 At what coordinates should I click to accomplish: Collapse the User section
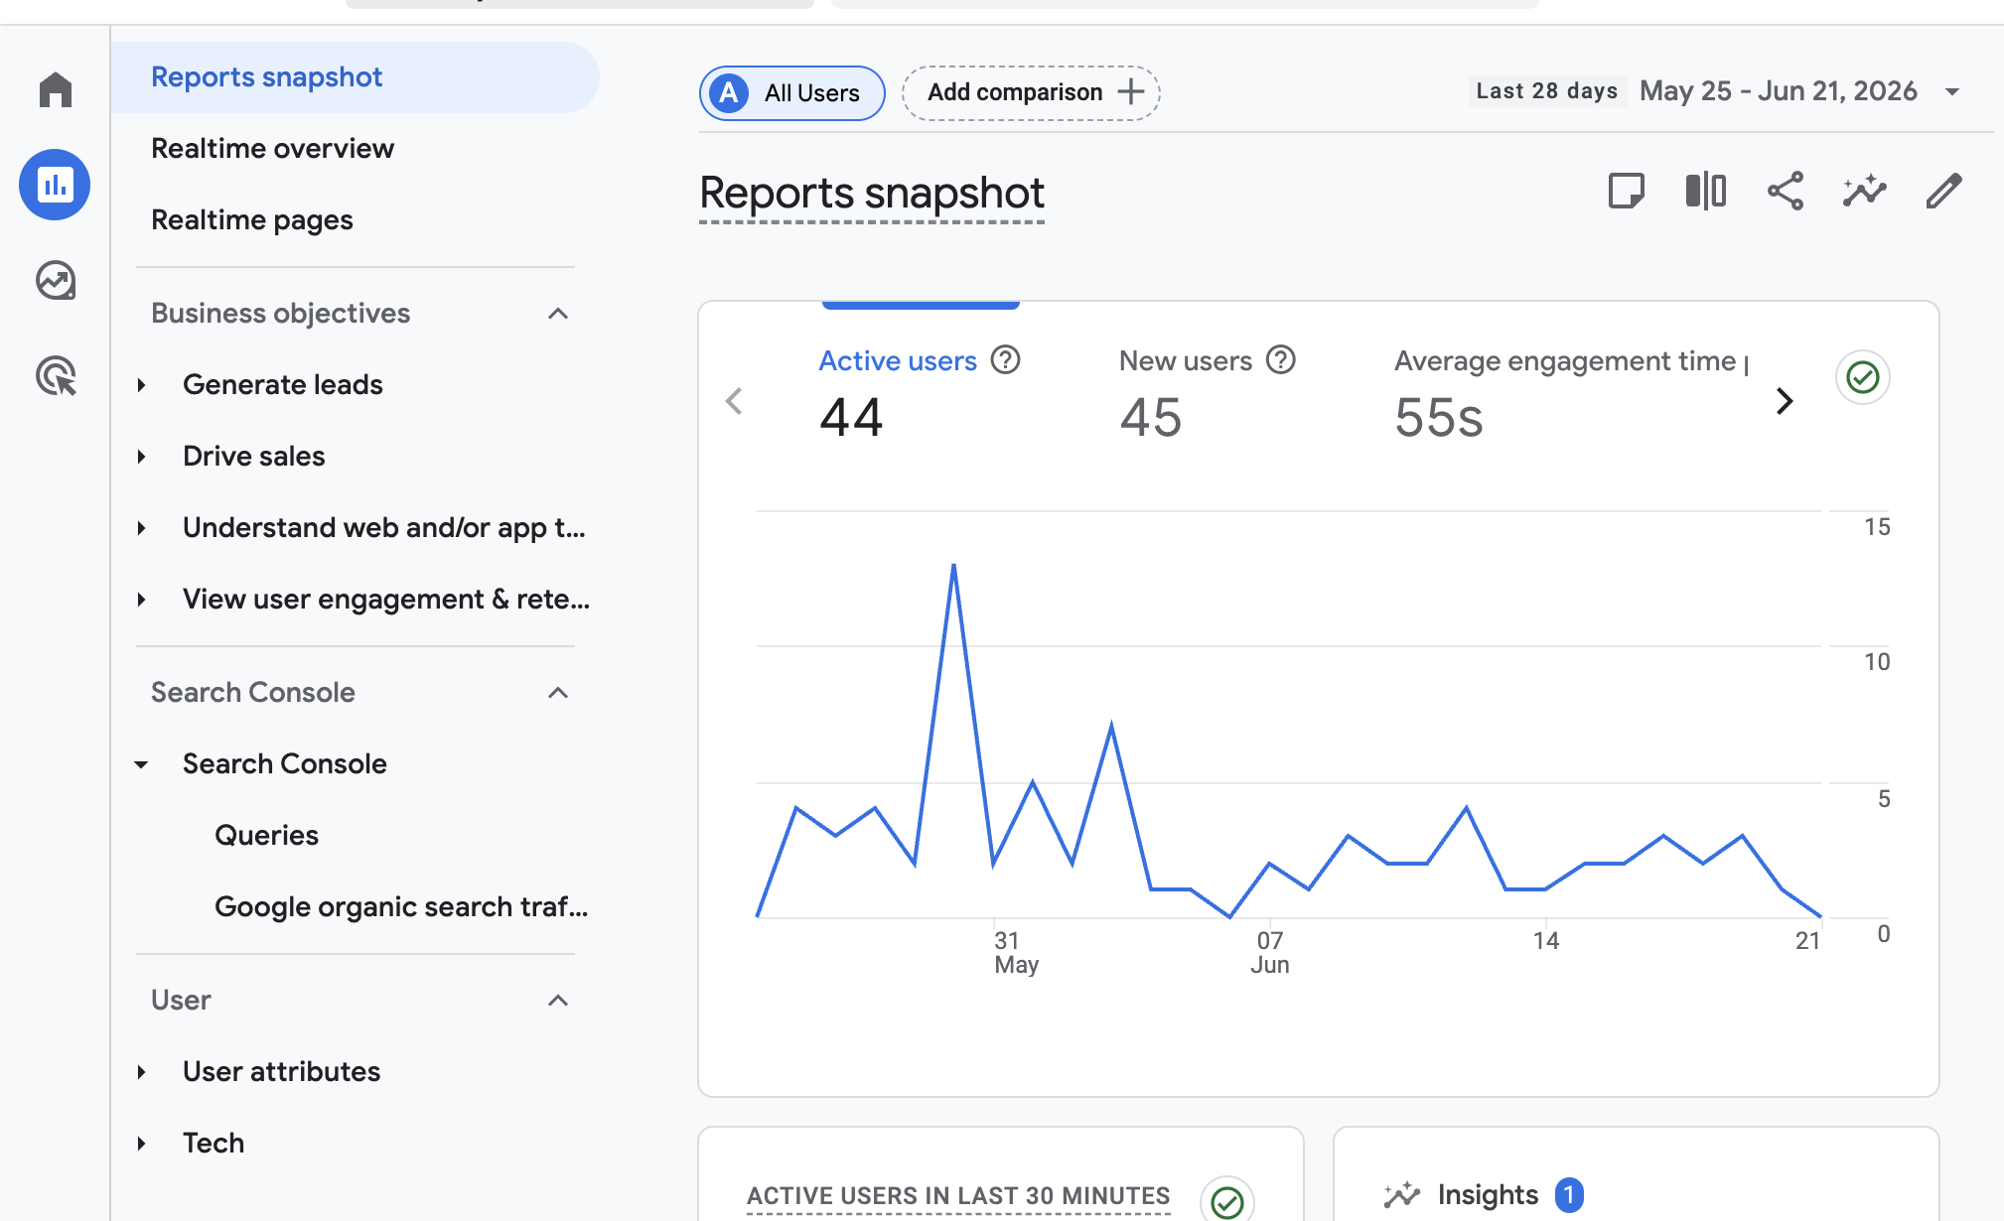(x=558, y=1001)
